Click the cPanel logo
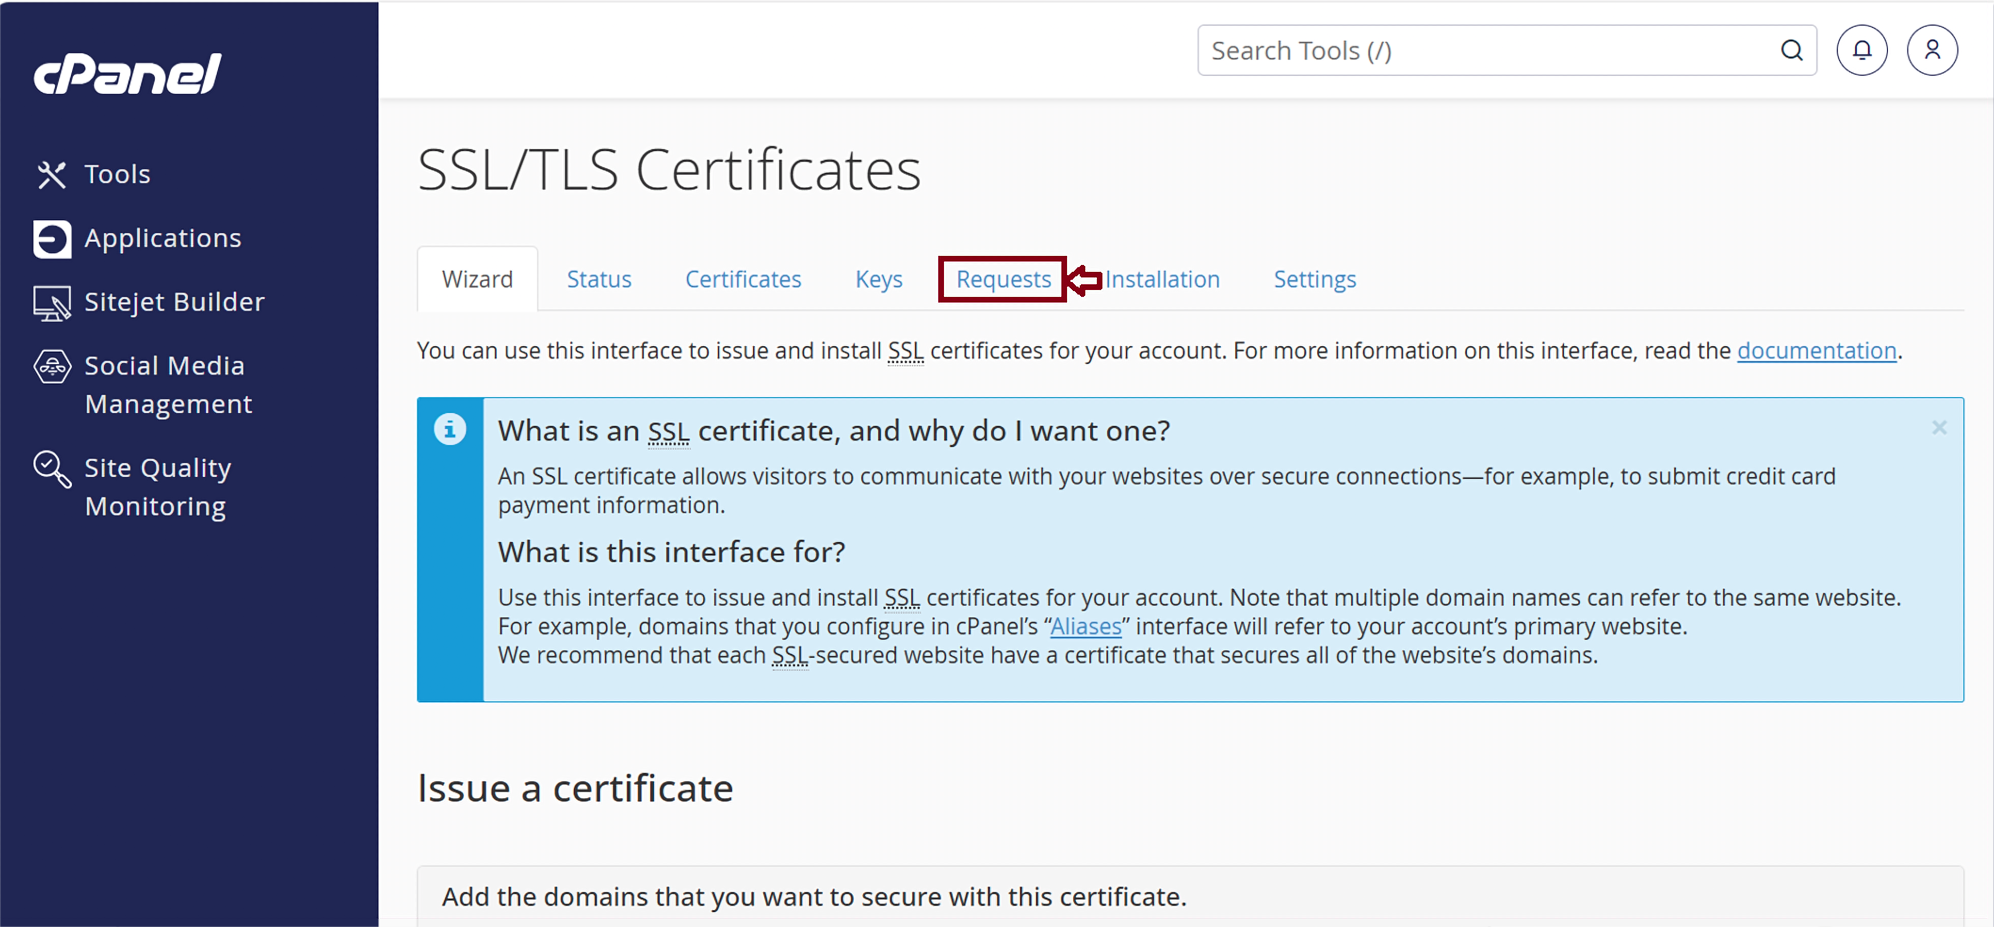Viewport: 1994px width, 927px height. click(128, 73)
